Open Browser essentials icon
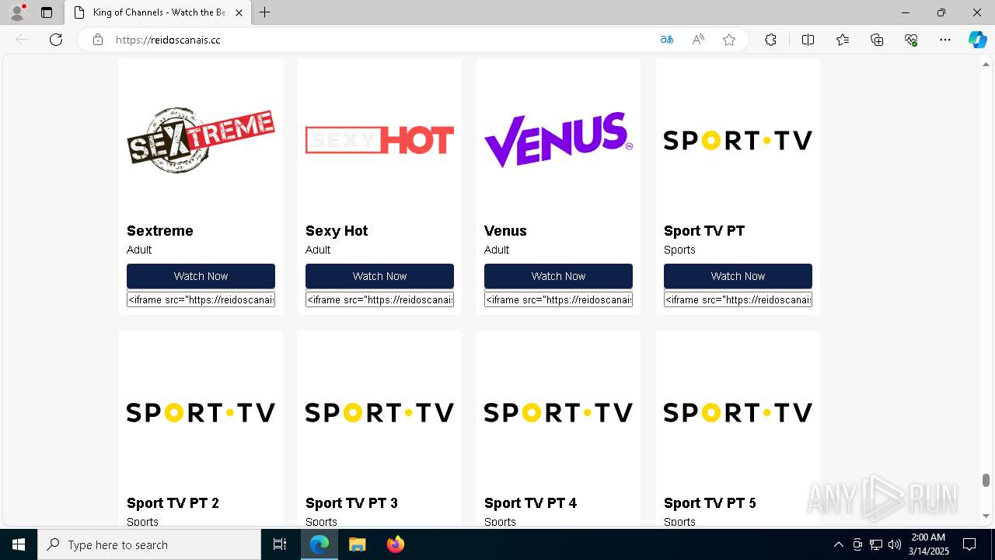The width and height of the screenshot is (995, 560). tap(911, 40)
